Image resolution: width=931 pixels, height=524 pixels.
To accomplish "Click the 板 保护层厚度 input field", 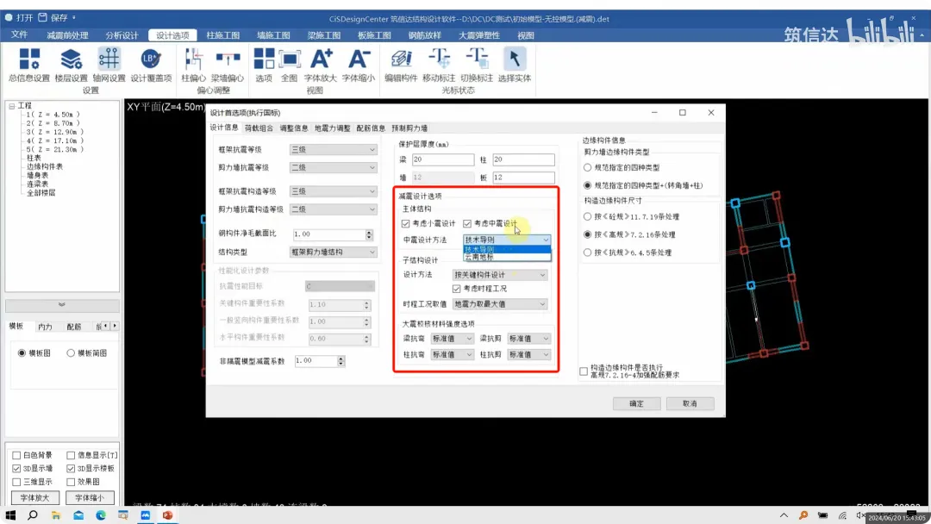I will coord(524,178).
